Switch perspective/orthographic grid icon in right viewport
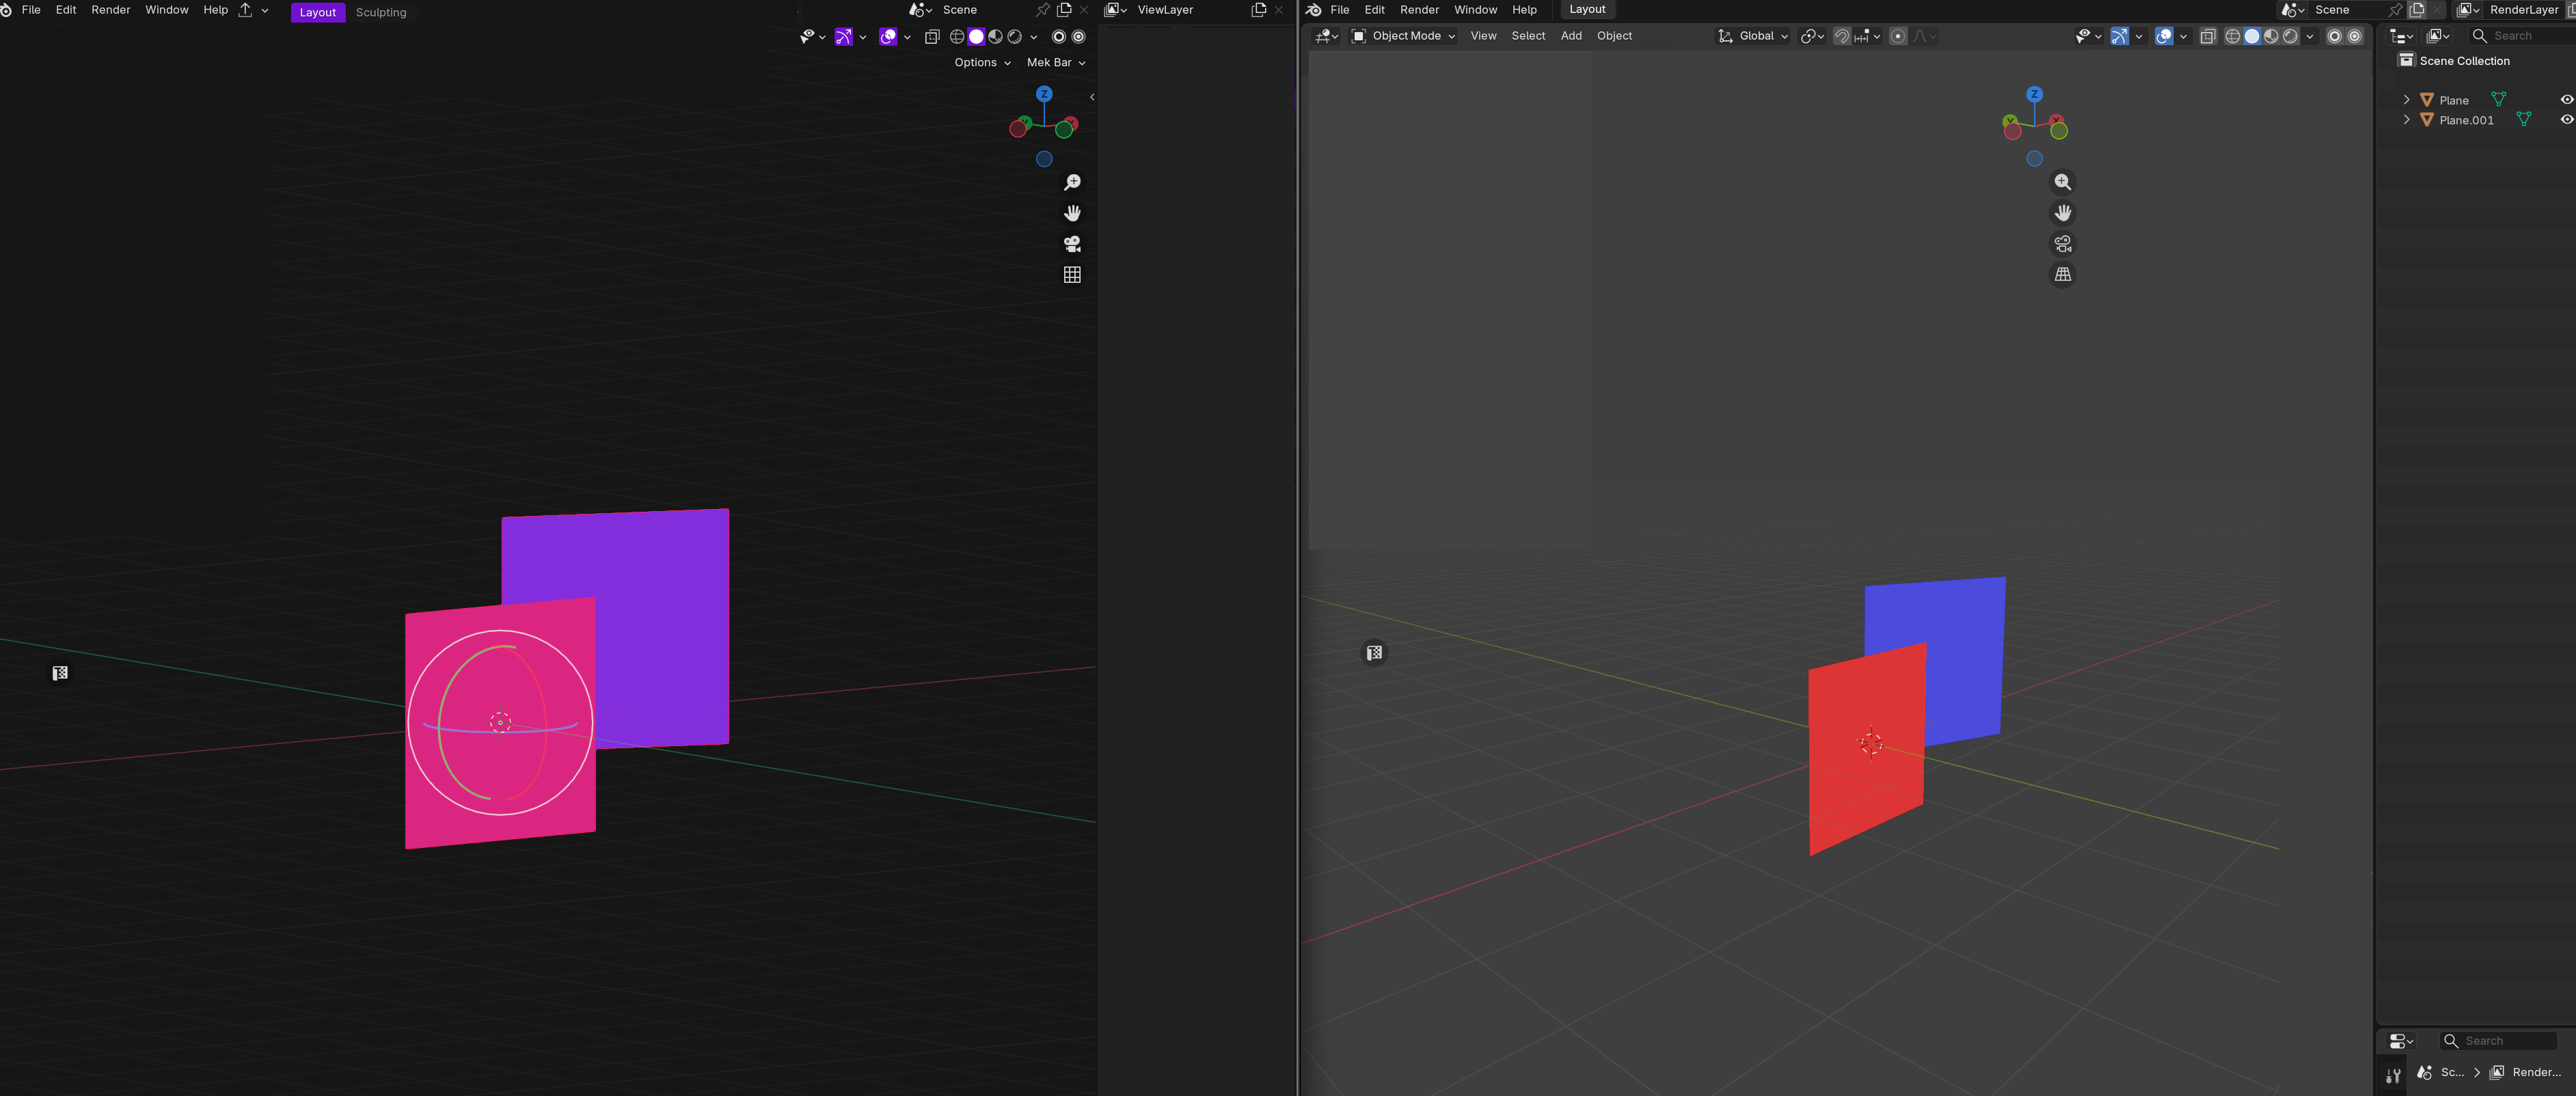 (x=2062, y=274)
